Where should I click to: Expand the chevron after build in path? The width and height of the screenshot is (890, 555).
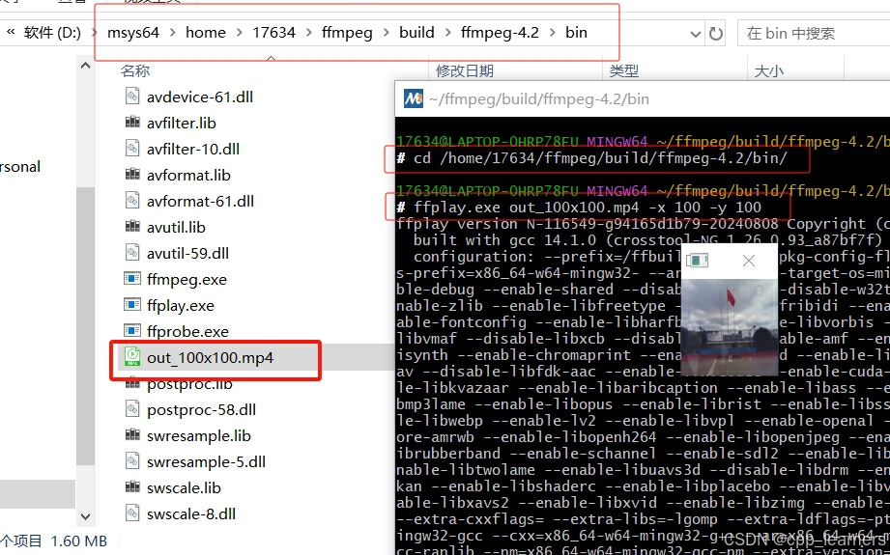click(x=447, y=33)
